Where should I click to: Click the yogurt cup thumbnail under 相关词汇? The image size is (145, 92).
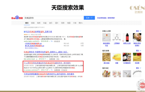tap(127, 74)
